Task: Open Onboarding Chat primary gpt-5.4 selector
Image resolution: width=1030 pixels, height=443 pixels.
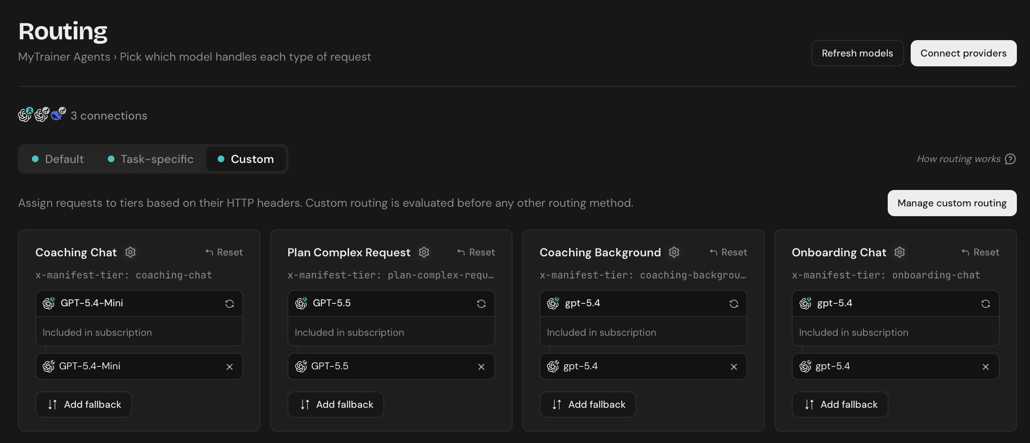Action: tap(896, 303)
